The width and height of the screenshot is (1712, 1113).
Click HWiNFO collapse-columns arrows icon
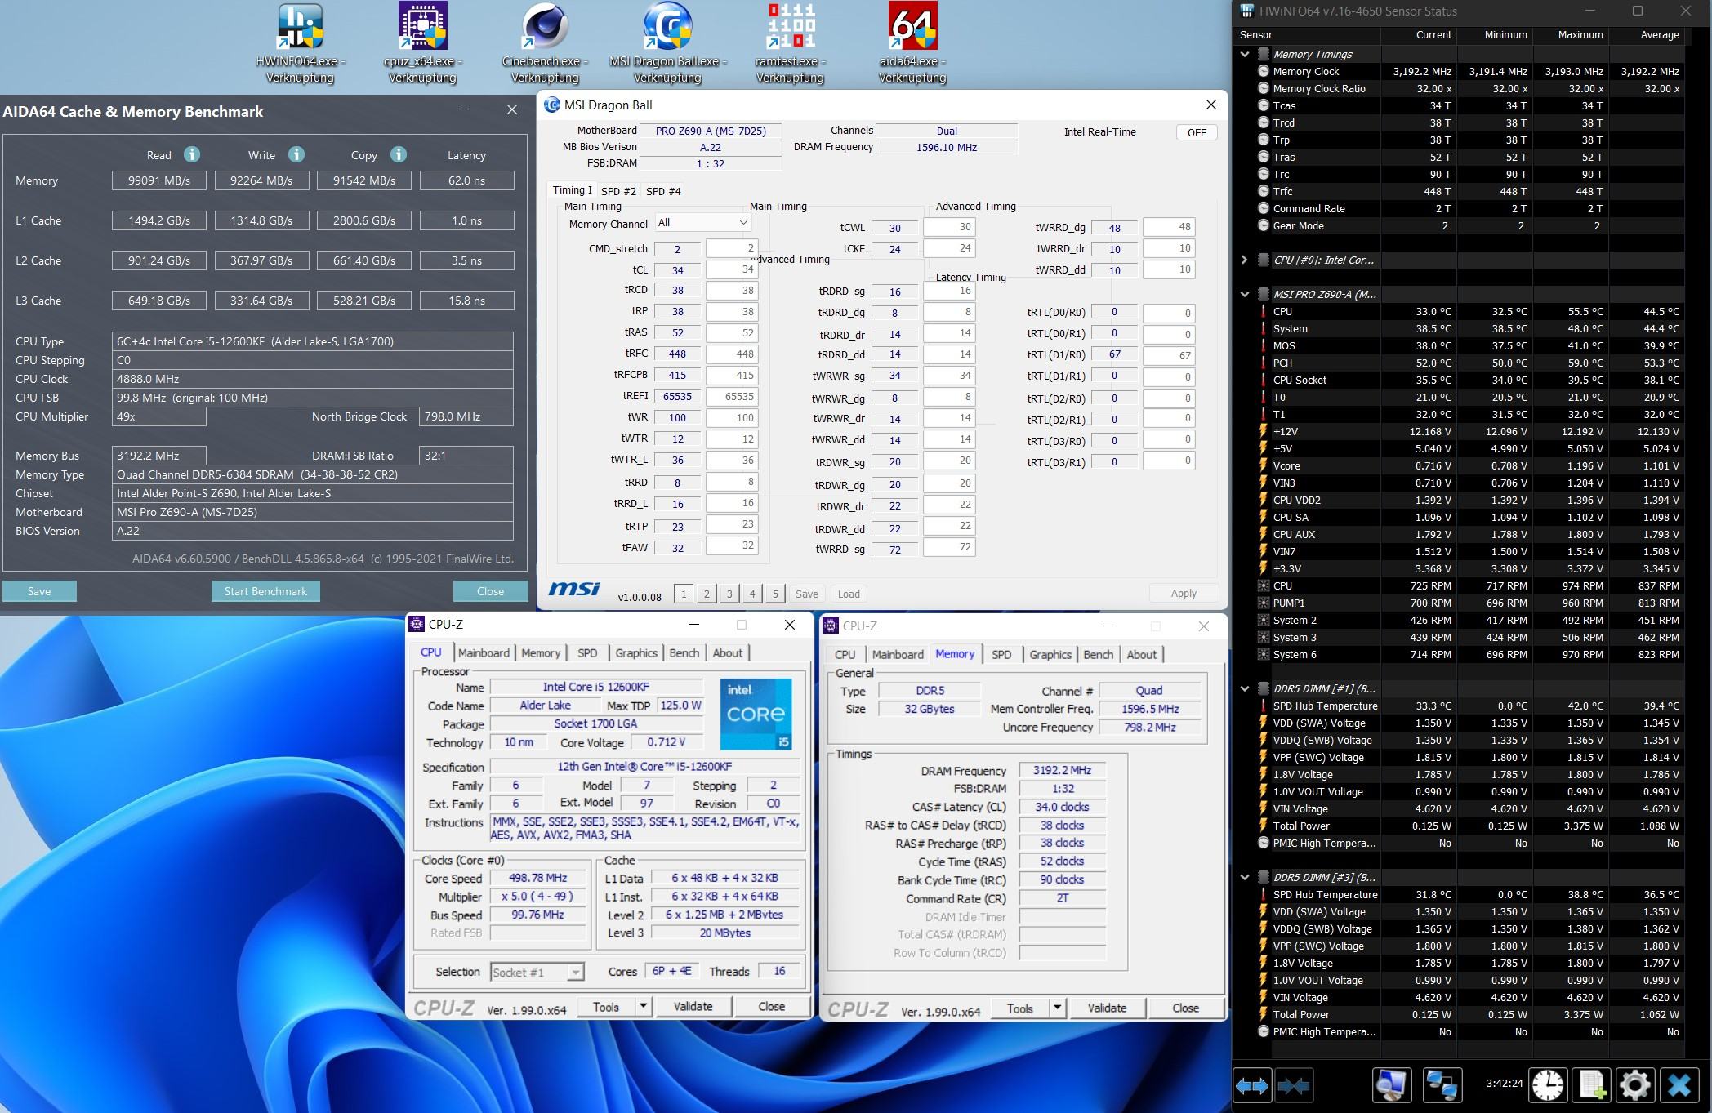pyautogui.click(x=1294, y=1085)
